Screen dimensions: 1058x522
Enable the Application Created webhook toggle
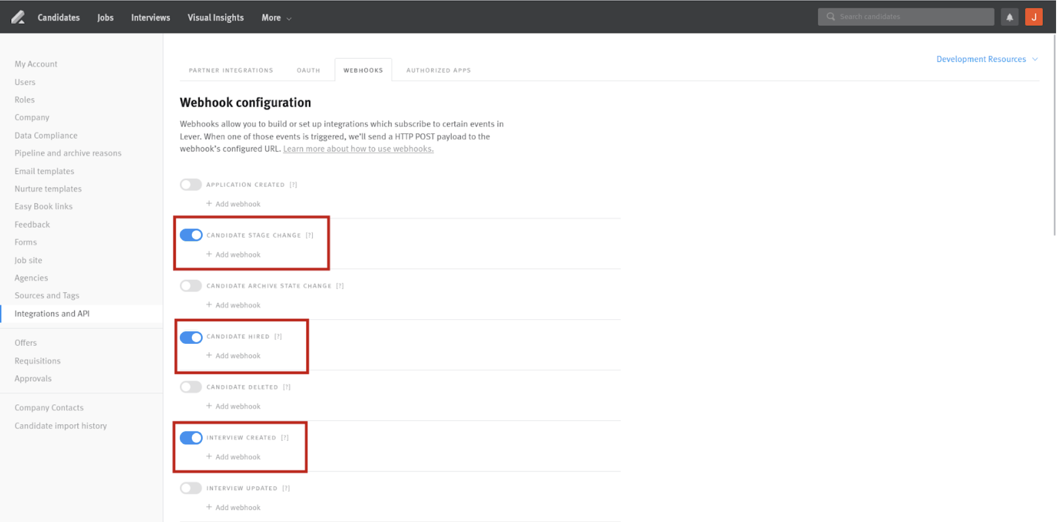click(x=190, y=184)
